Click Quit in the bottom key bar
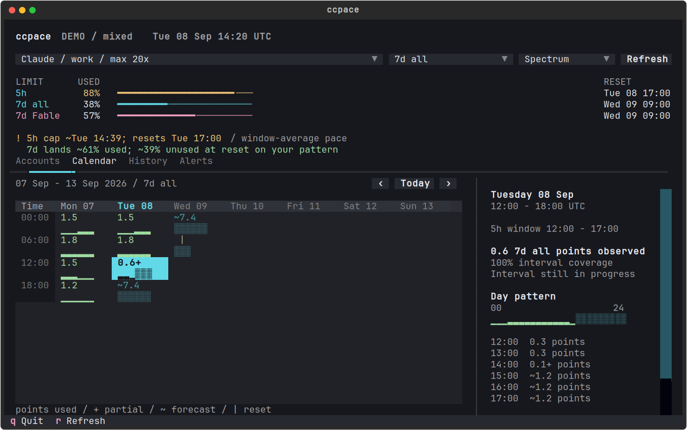This screenshot has height=430, width=687. (27, 421)
